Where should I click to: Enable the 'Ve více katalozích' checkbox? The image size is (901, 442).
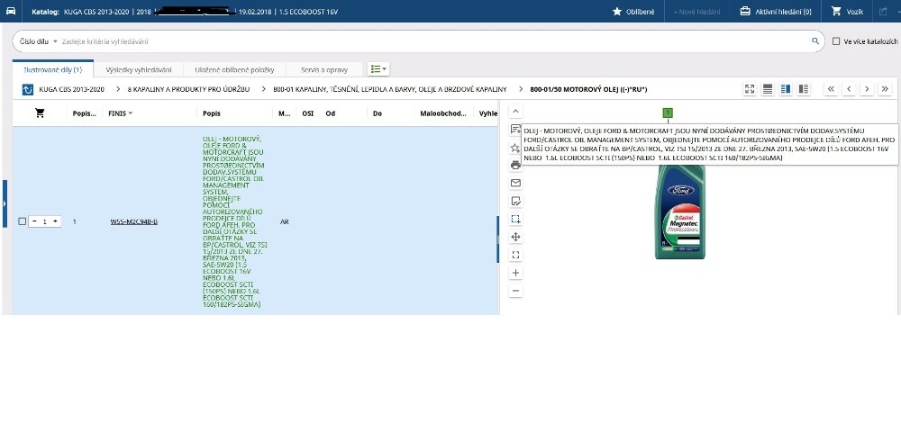point(837,41)
